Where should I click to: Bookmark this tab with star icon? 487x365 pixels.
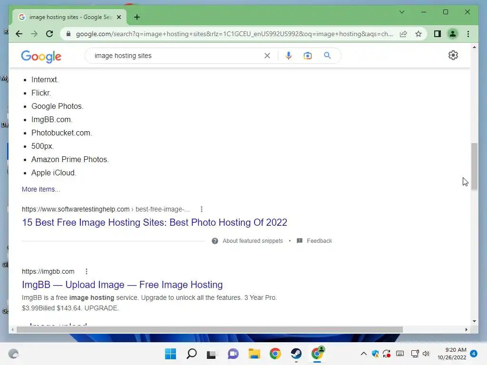(419, 34)
